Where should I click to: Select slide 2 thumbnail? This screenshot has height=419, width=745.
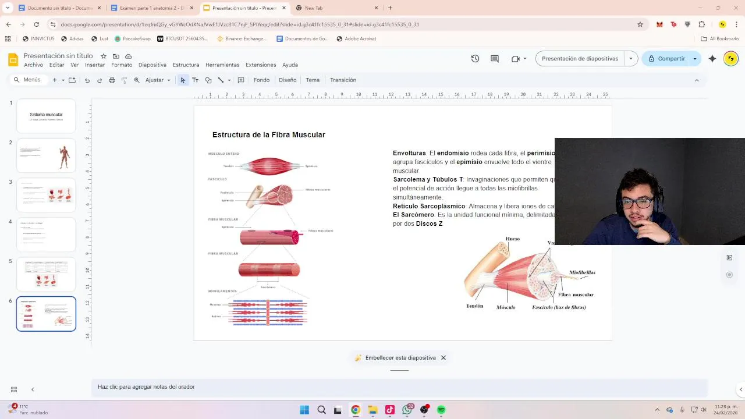[46, 155]
